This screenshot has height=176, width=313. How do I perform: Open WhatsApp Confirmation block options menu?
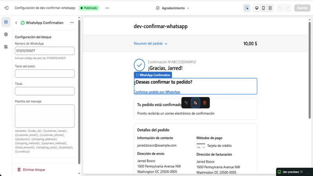click(72, 23)
